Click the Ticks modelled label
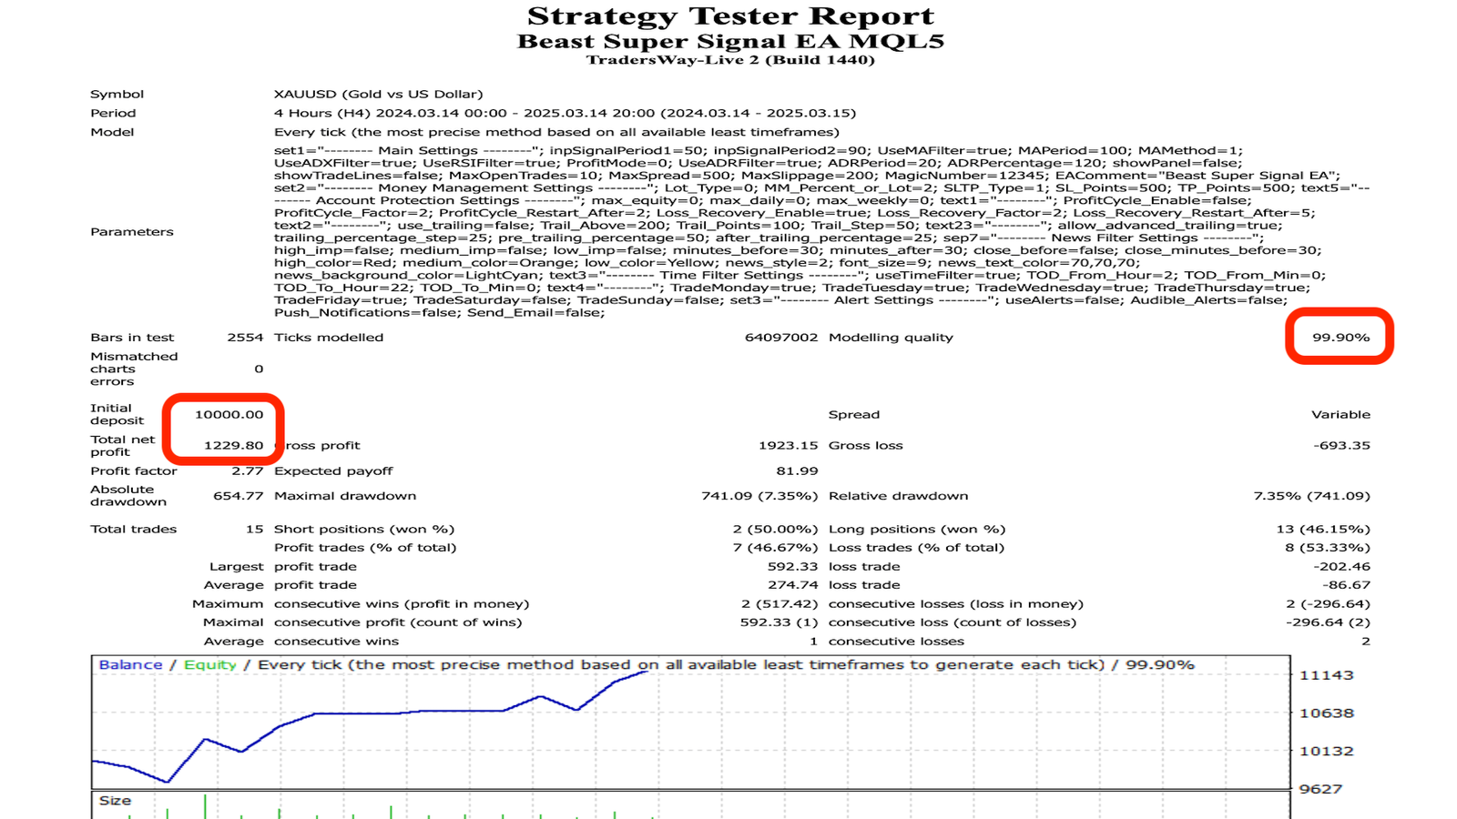Screen dimensions: 1457x819 pos(329,337)
